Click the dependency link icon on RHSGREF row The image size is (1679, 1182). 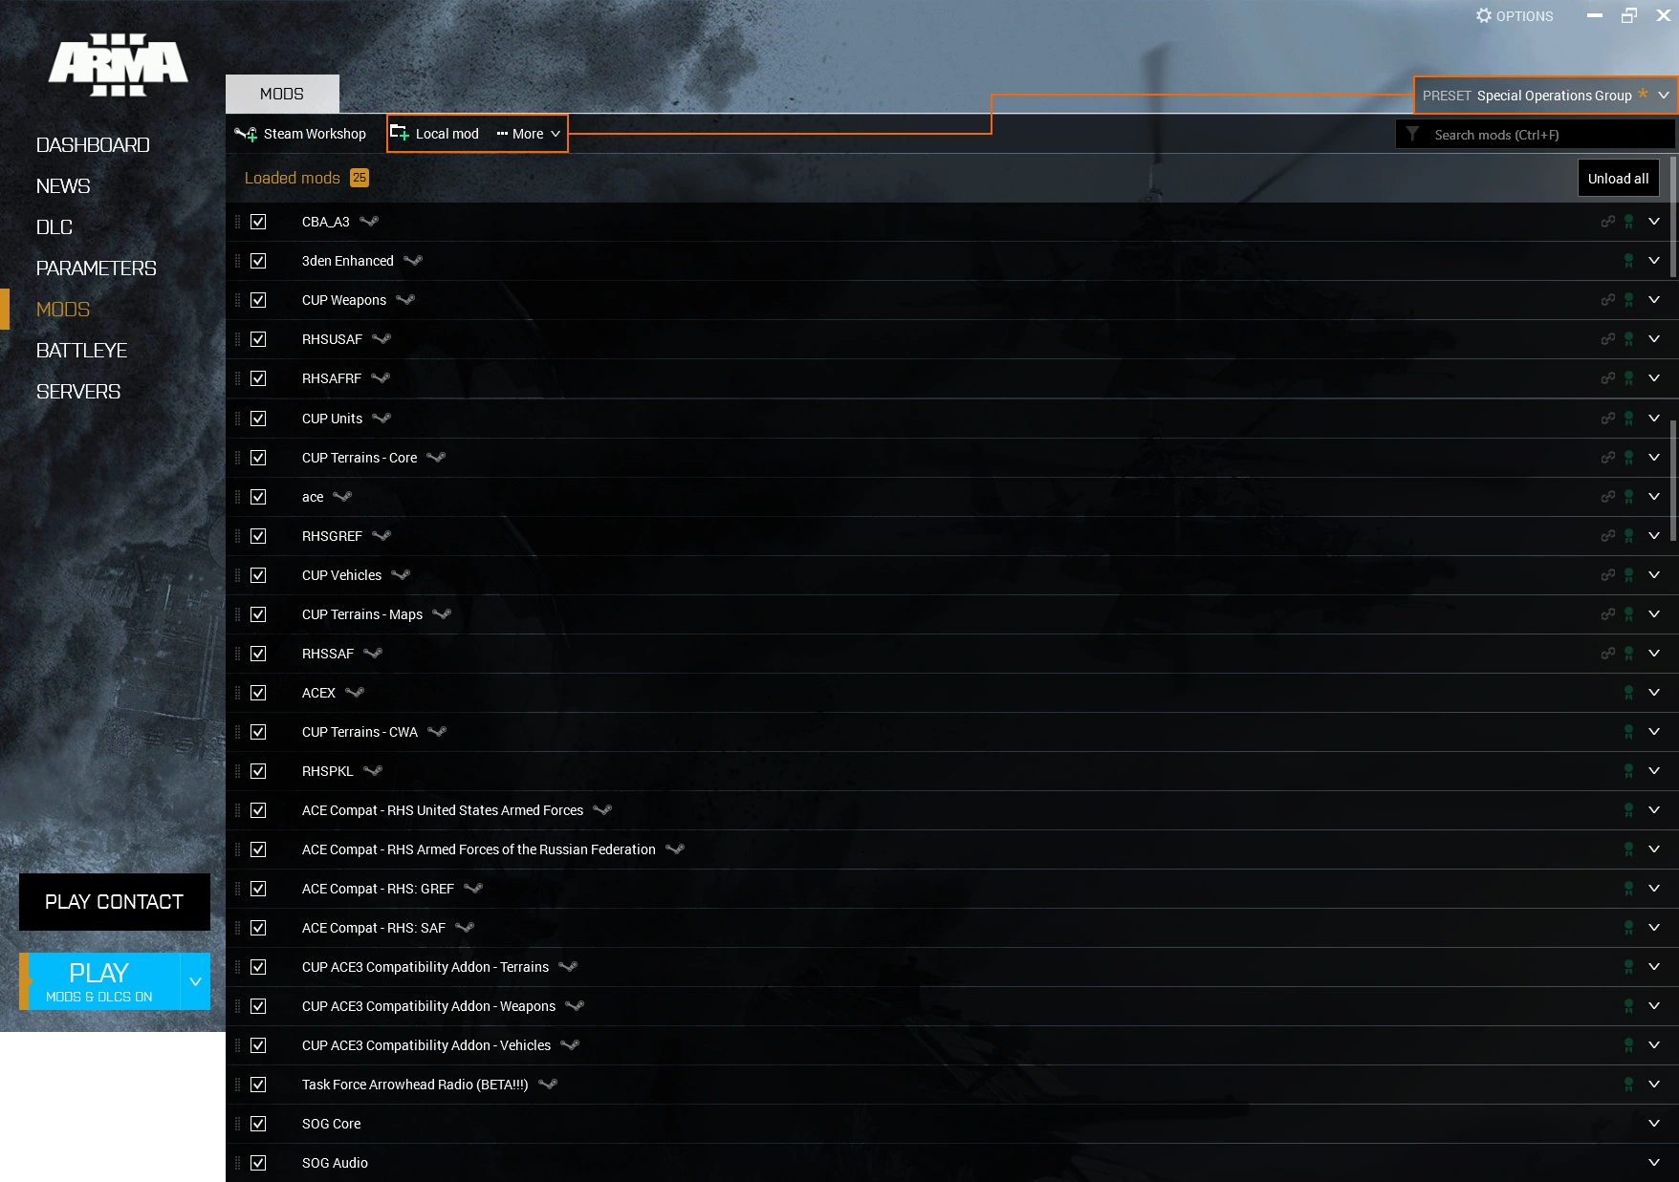1608,536
